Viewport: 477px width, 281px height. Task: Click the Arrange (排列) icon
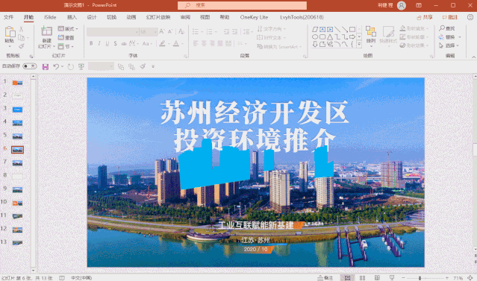(x=370, y=31)
